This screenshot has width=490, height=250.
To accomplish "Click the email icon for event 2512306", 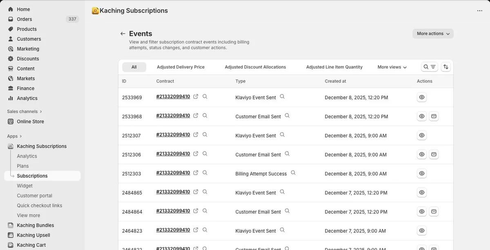I will [434, 155].
